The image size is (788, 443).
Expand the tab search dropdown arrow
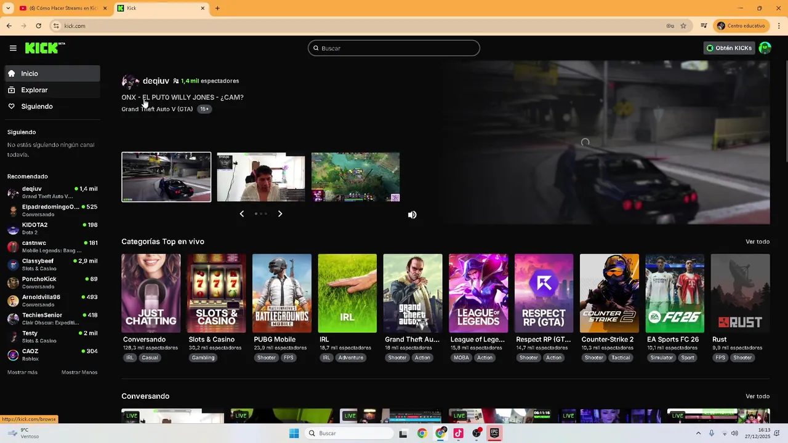[7, 8]
